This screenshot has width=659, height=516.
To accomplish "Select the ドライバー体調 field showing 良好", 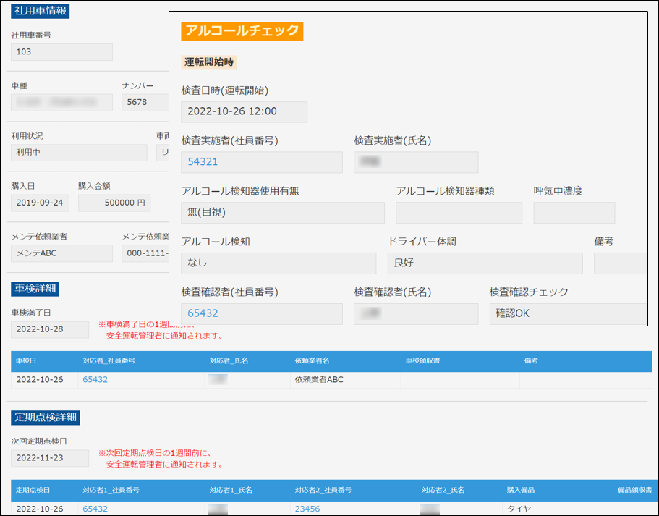I will (485, 263).
